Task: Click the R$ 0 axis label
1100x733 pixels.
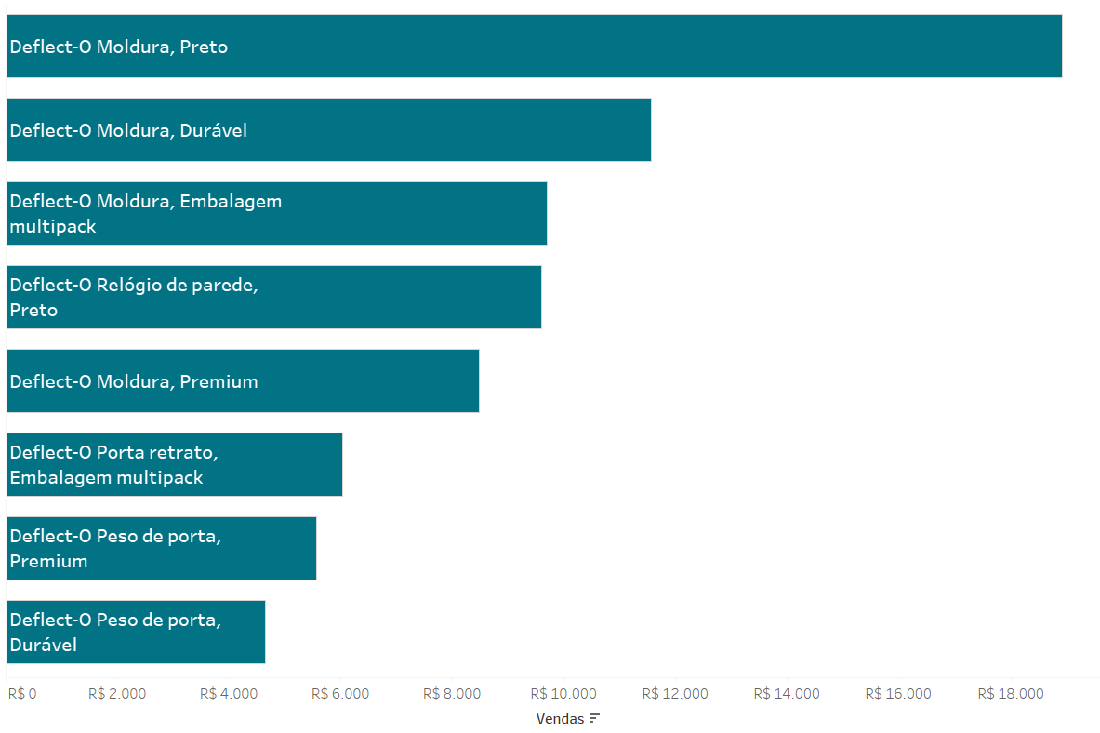Action: coord(22,694)
